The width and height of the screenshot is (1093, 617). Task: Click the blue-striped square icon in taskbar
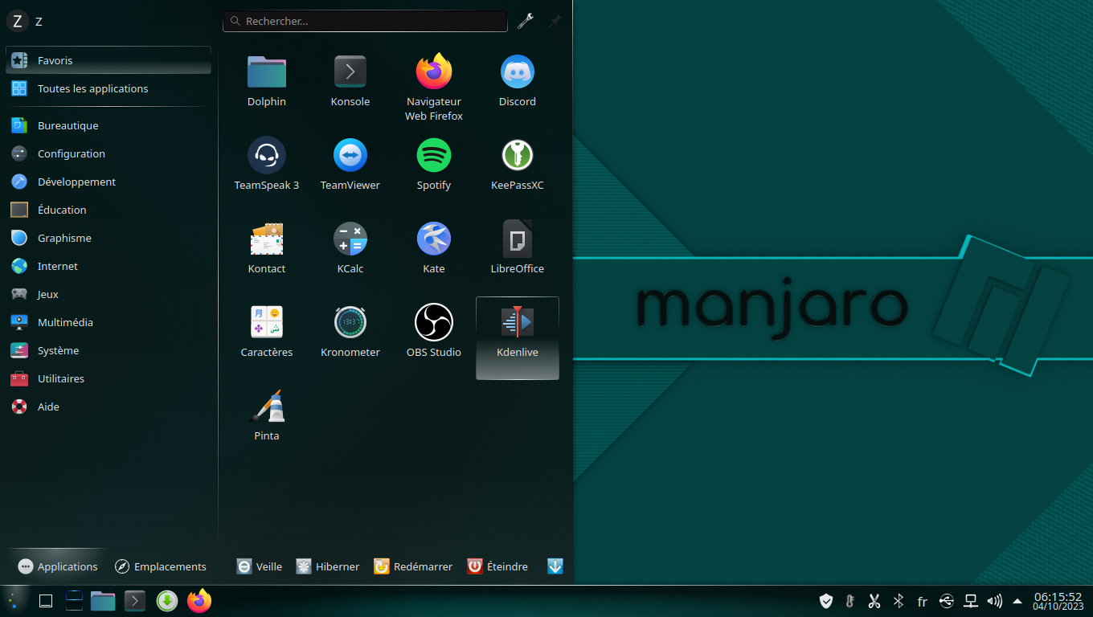74,600
